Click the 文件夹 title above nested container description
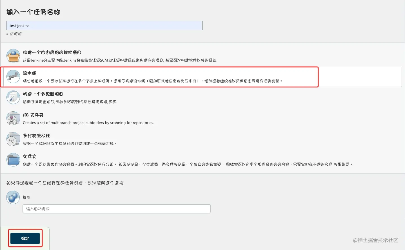 point(30,156)
